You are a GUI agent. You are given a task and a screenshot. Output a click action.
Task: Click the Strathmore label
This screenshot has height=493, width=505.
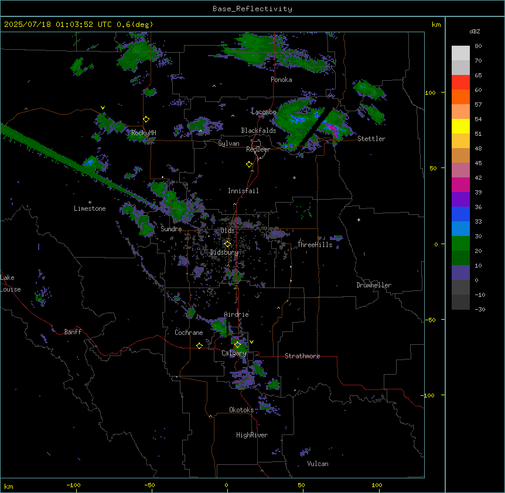pos(302,356)
